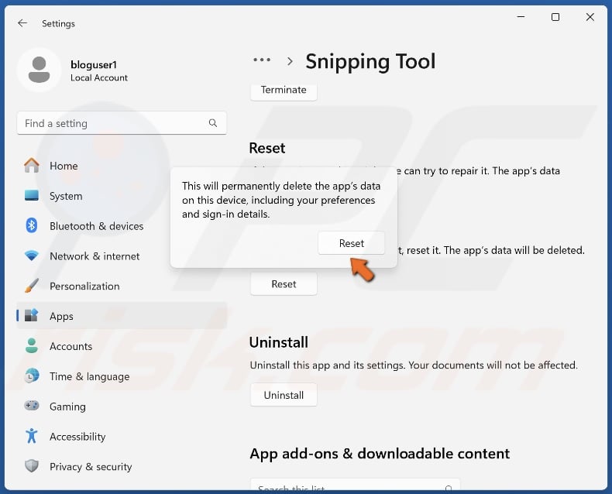Image resolution: width=612 pixels, height=494 pixels.
Task: Click the Apps icon in sidebar
Action: pyautogui.click(x=32, y=315)
